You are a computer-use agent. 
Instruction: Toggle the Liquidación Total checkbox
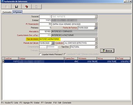65,54
